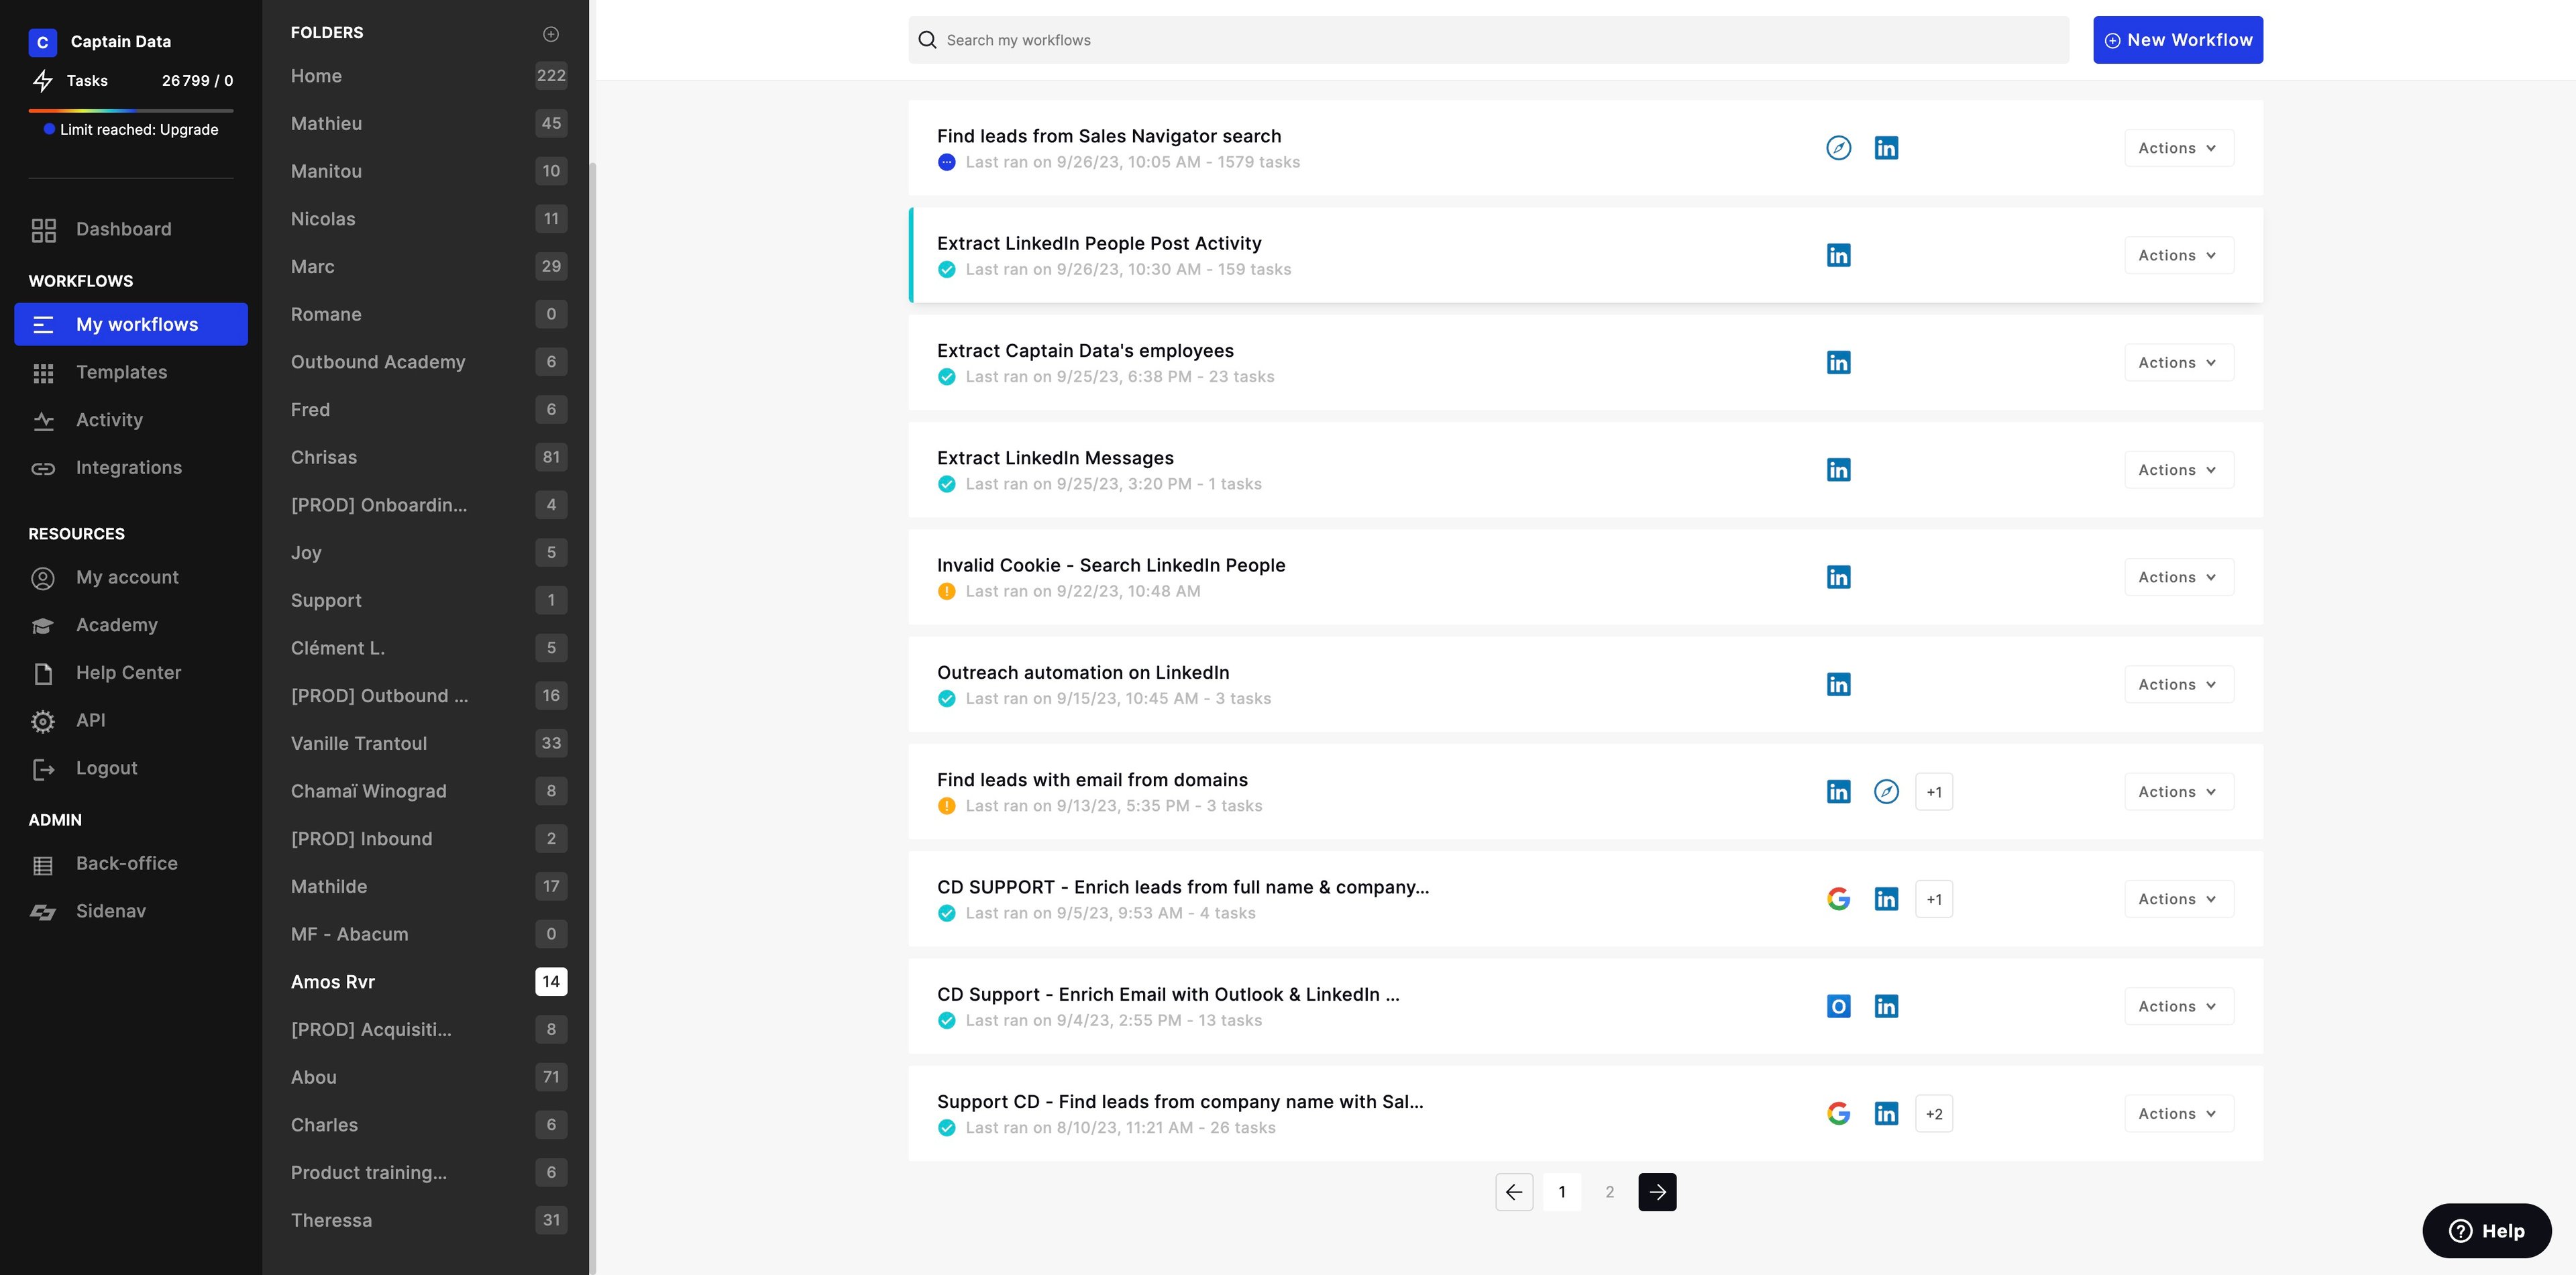Open Integrations in the sidebar

pos(128,468)
